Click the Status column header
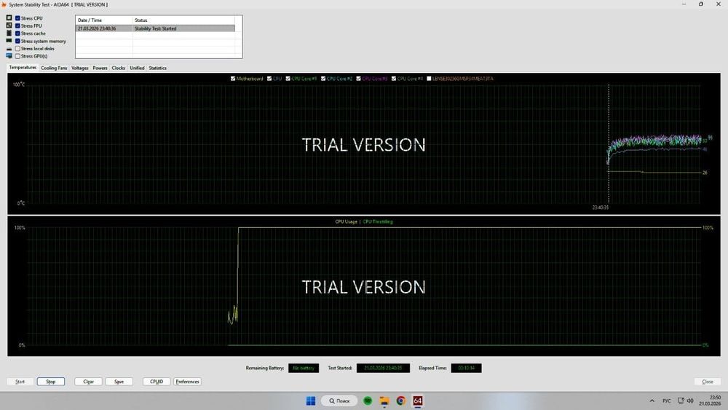 click(x=184, y=20)
